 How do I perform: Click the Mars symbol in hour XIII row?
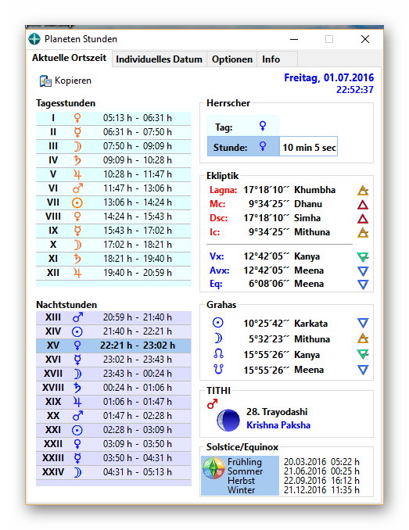tap(77, 317)
